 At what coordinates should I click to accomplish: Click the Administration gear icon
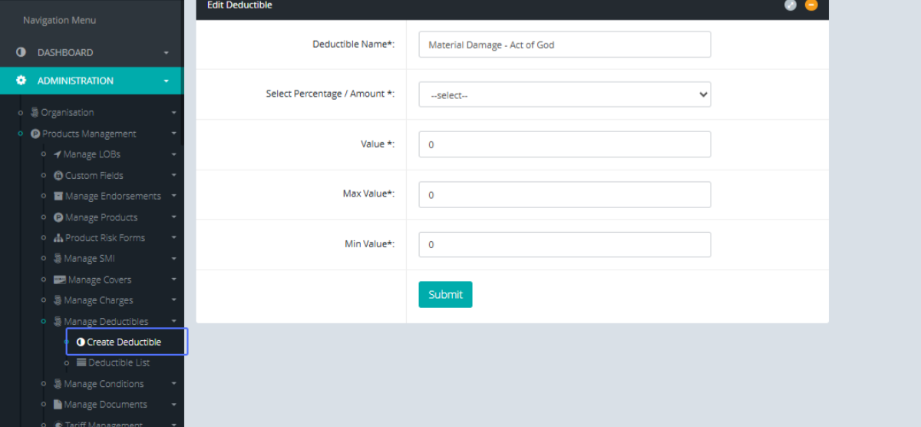click(x=21, y=81)
